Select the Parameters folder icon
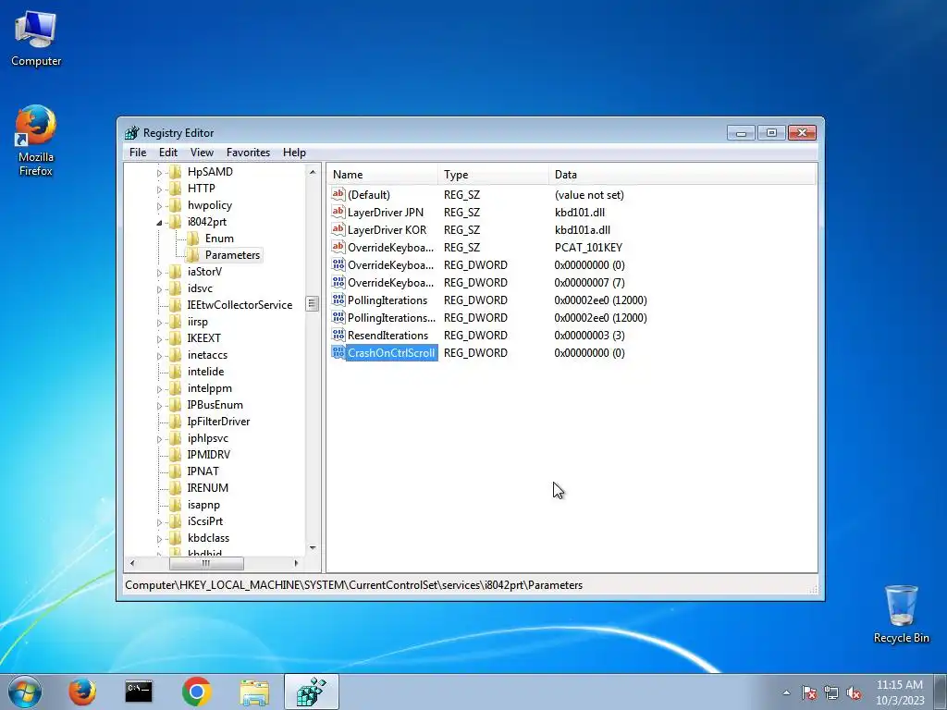The height and width of the screenshot is (710, 947). [192, 255]
